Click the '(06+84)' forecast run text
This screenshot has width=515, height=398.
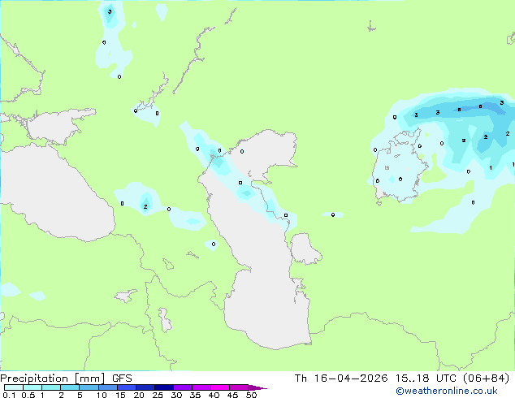pos(486,379)
